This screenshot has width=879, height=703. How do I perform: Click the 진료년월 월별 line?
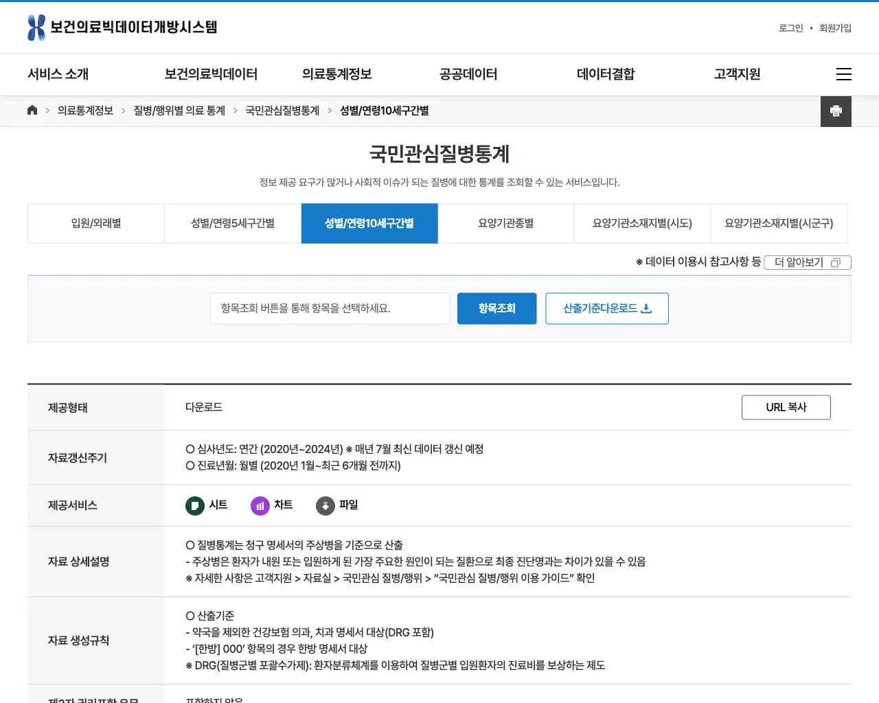(293, 465)
